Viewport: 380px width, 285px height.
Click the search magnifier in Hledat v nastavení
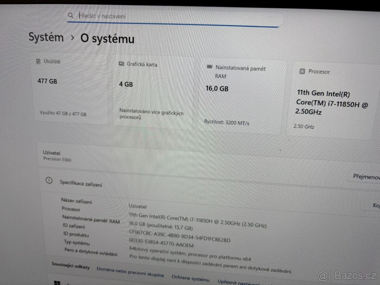(x=71, y=15)
